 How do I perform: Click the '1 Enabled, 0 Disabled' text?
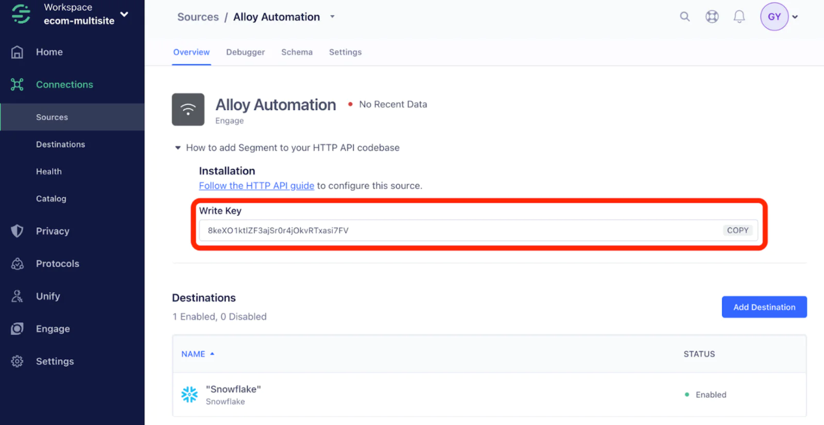coord(219,317)
